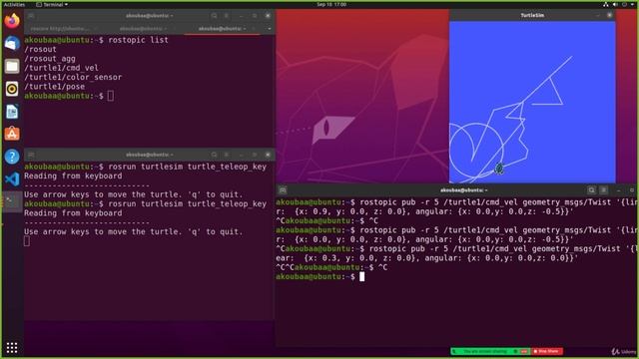Select the Terminal icon in dock
This screenshot has width=639, height=359.
(12, 201)
